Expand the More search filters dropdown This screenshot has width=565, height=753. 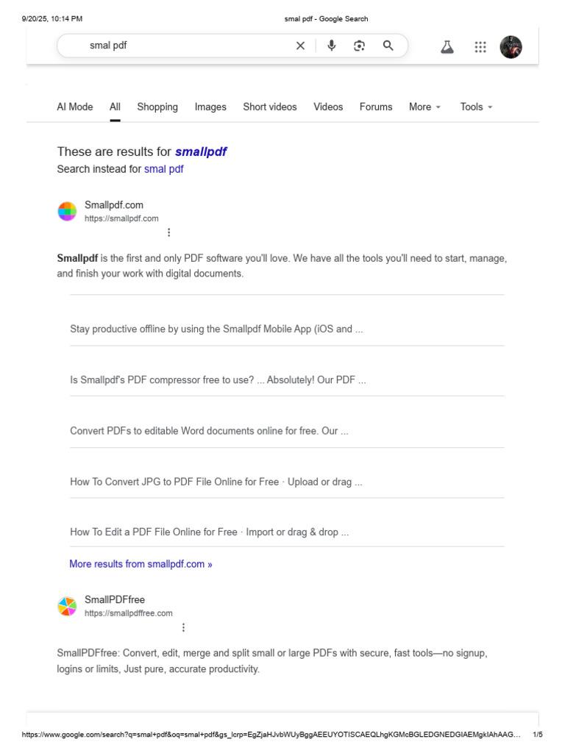pos(424,107)
